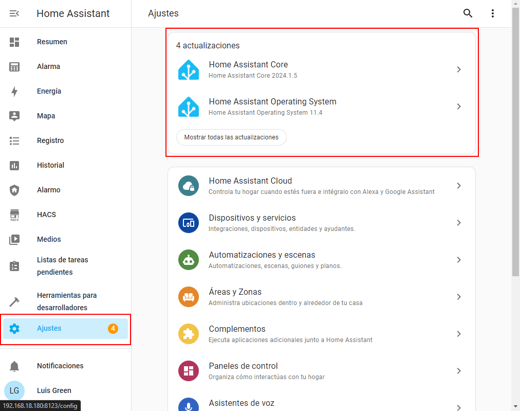Click the Resumen dashboard icon
Image resolution: width=520 pixels, height=411 pixels.
[14, 42]
